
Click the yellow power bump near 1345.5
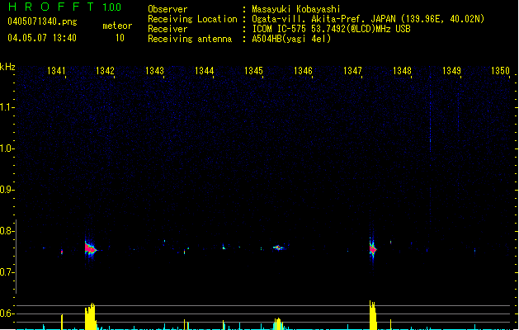pos(278,323)
